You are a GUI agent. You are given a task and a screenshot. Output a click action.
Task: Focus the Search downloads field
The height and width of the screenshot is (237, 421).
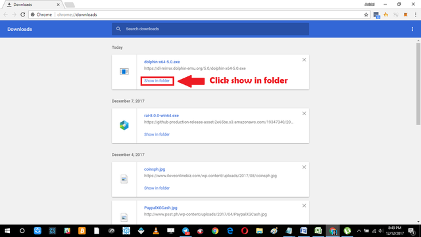pos(210,29)
